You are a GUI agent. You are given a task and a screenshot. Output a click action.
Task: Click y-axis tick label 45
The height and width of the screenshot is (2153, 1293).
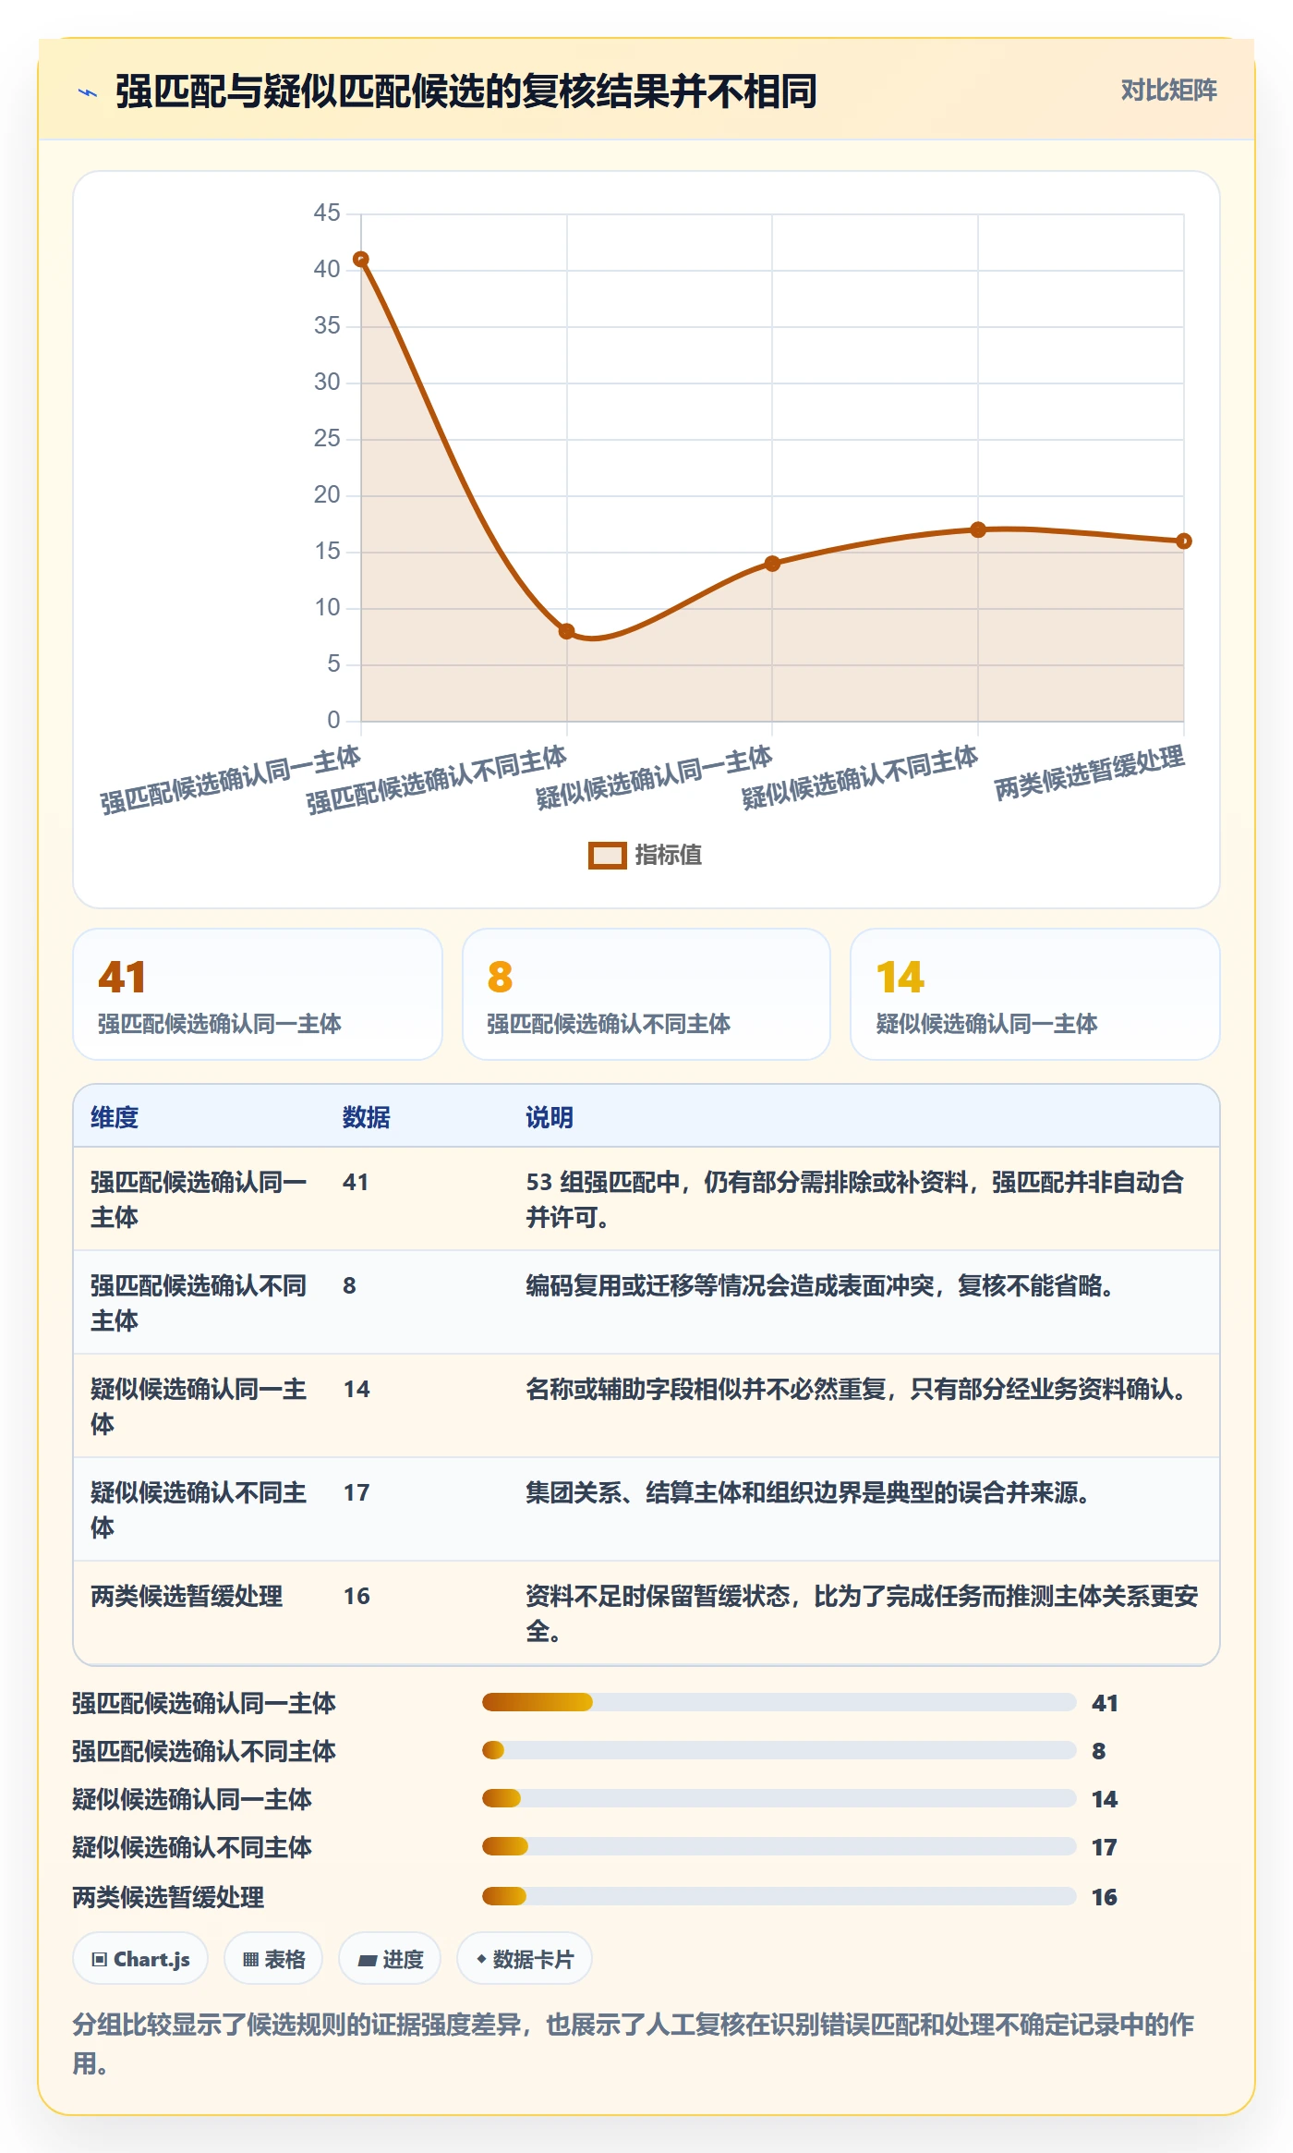coord(327,213)
